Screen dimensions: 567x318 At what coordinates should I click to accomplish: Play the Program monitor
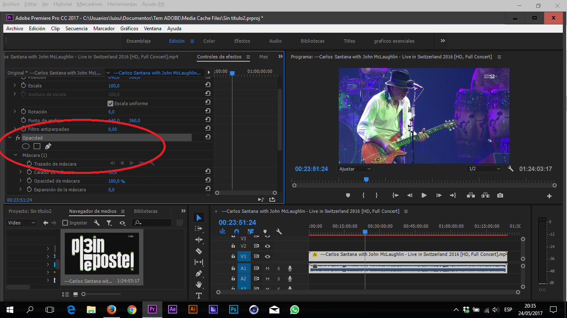pos(424,195)
